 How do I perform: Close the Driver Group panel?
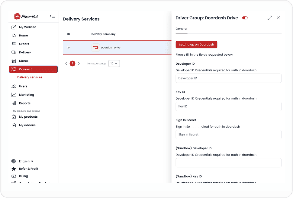click(278, 18)
